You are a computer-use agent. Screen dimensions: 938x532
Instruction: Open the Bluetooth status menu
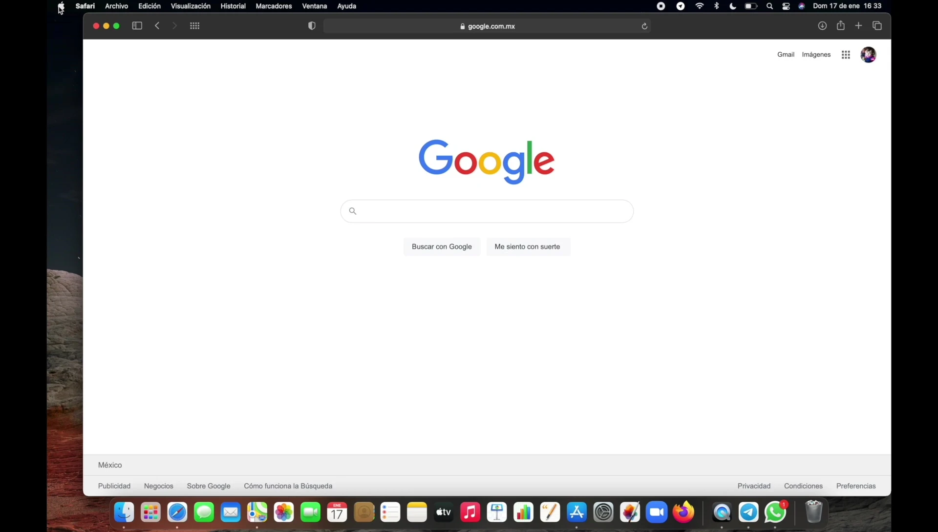(717, 6)
